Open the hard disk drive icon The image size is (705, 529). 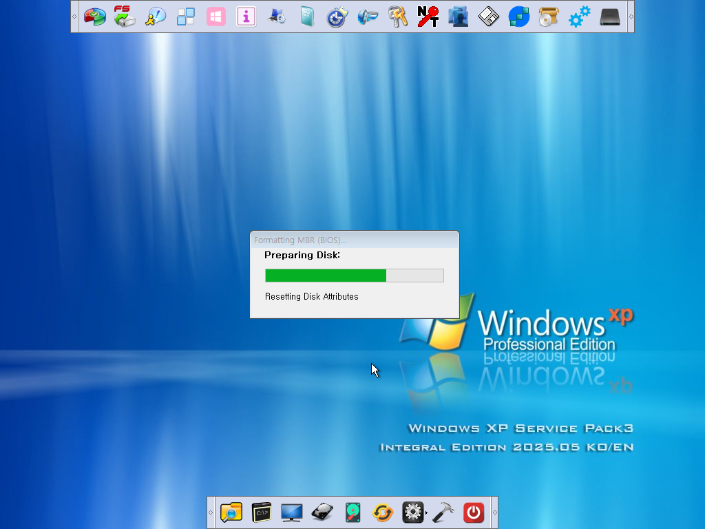322,512
